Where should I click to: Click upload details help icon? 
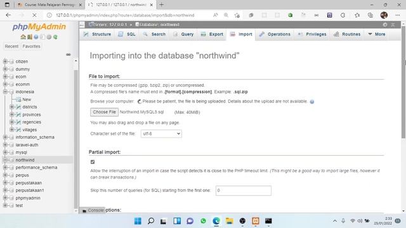coord(312,101)
